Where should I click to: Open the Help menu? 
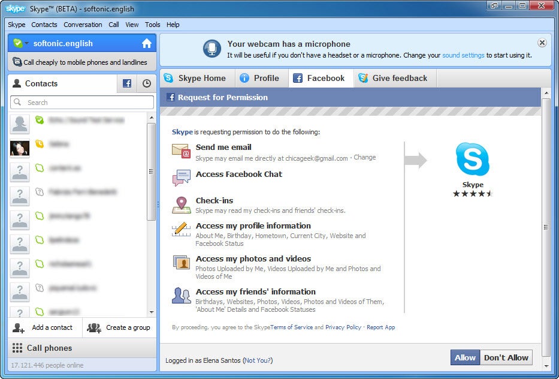point(173,25)
